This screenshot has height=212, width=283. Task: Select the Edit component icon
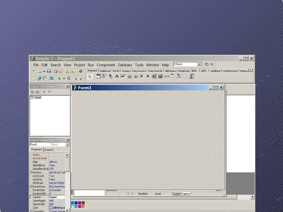click(x=123, y=76)
